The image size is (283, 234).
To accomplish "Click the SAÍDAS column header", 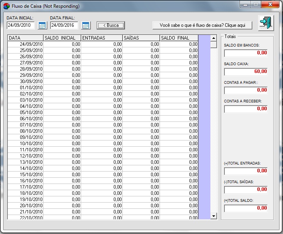I will [x=141, y=38].
